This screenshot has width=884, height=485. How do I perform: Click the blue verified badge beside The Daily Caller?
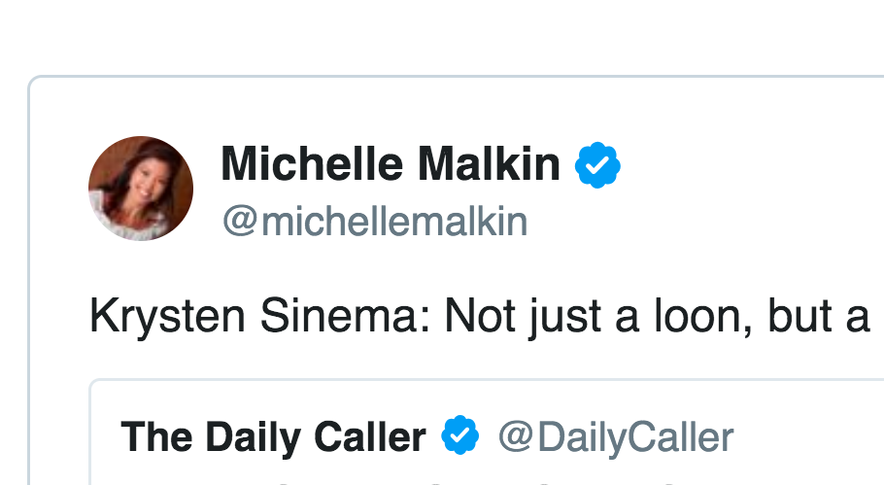pos(460,436)
